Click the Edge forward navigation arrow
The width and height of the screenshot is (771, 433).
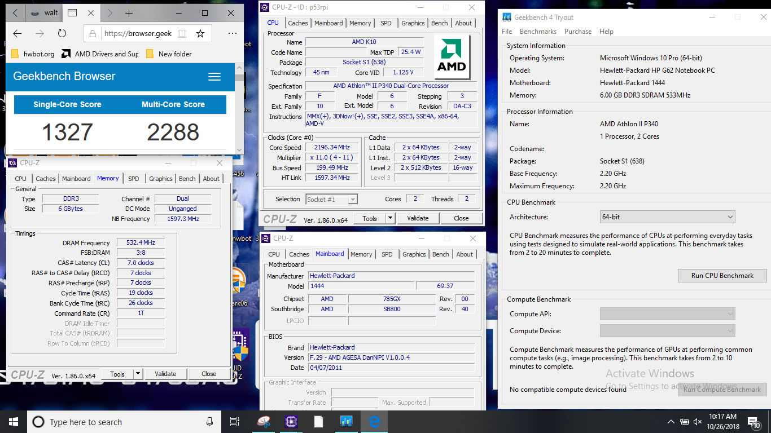40,33
